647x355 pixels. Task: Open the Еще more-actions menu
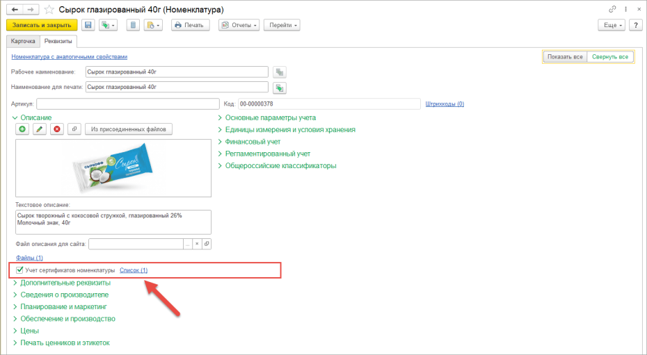612,25
